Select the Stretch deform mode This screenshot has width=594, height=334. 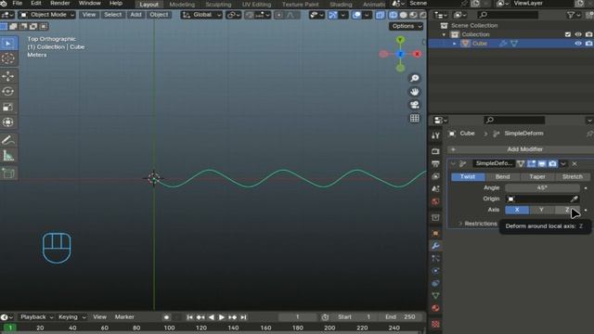coord(572,177)
